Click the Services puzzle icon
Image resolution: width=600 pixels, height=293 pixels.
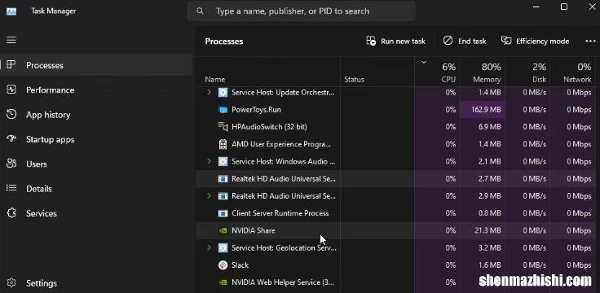pos(11,213)
